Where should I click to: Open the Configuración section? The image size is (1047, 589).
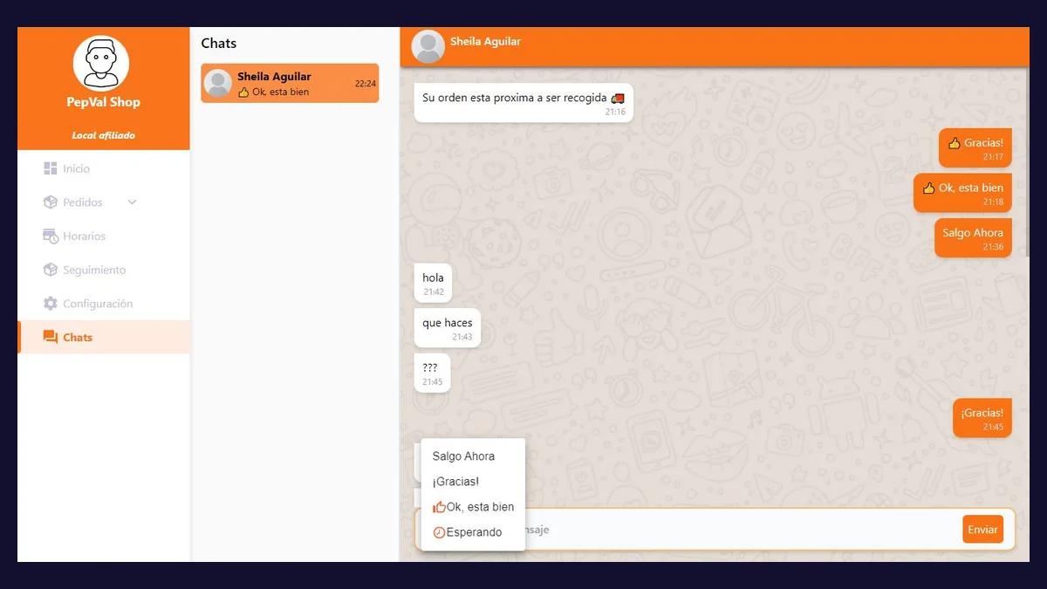click(x=103, y=304)
